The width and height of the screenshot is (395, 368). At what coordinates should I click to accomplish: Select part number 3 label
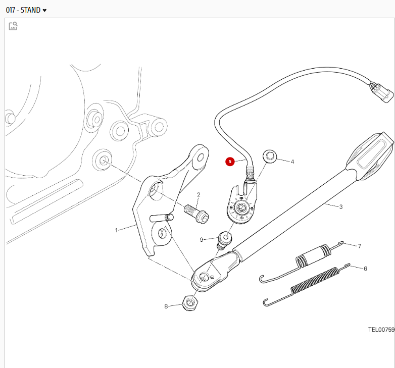click(341, 207)
